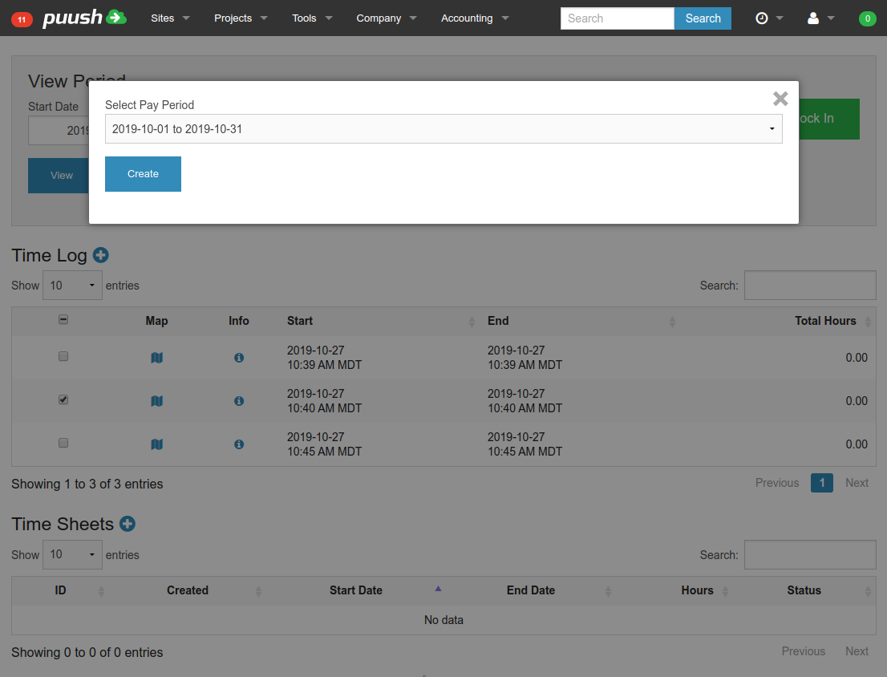Open the Accounting menu

[x=475, y=18]
